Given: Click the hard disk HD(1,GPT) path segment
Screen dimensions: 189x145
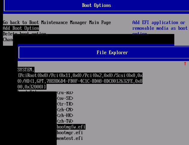Looking at the screenshot, I should 33,81.
